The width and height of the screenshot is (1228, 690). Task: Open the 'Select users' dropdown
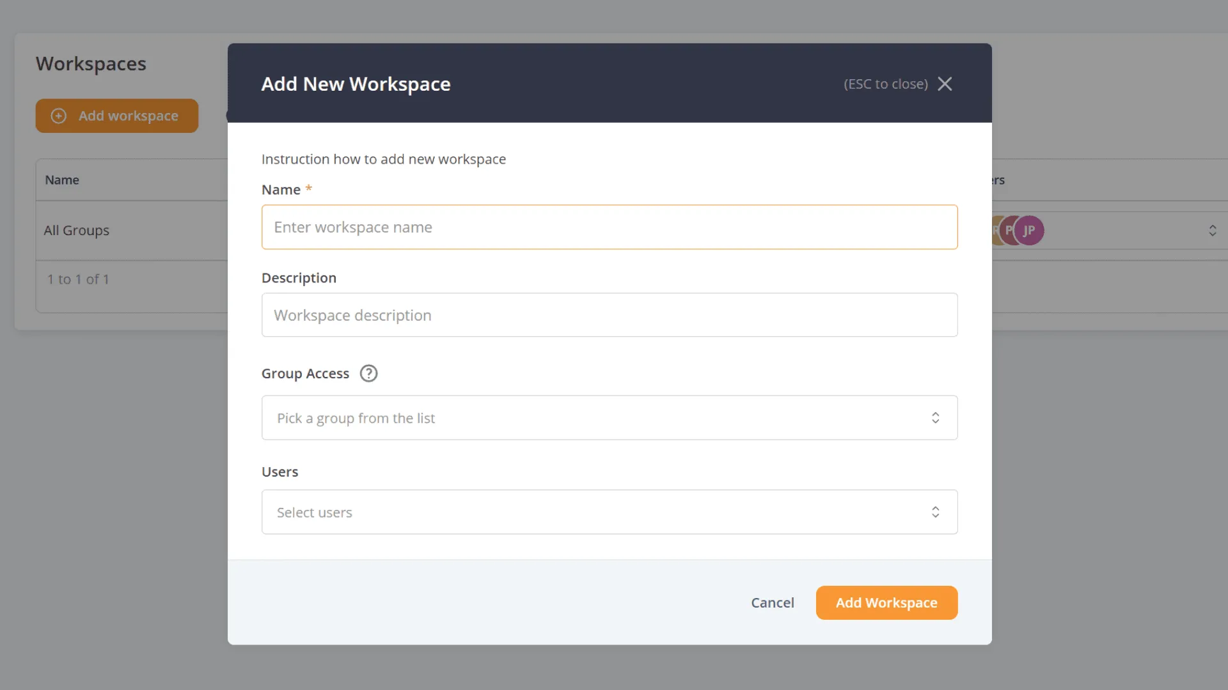coord(610,512)
